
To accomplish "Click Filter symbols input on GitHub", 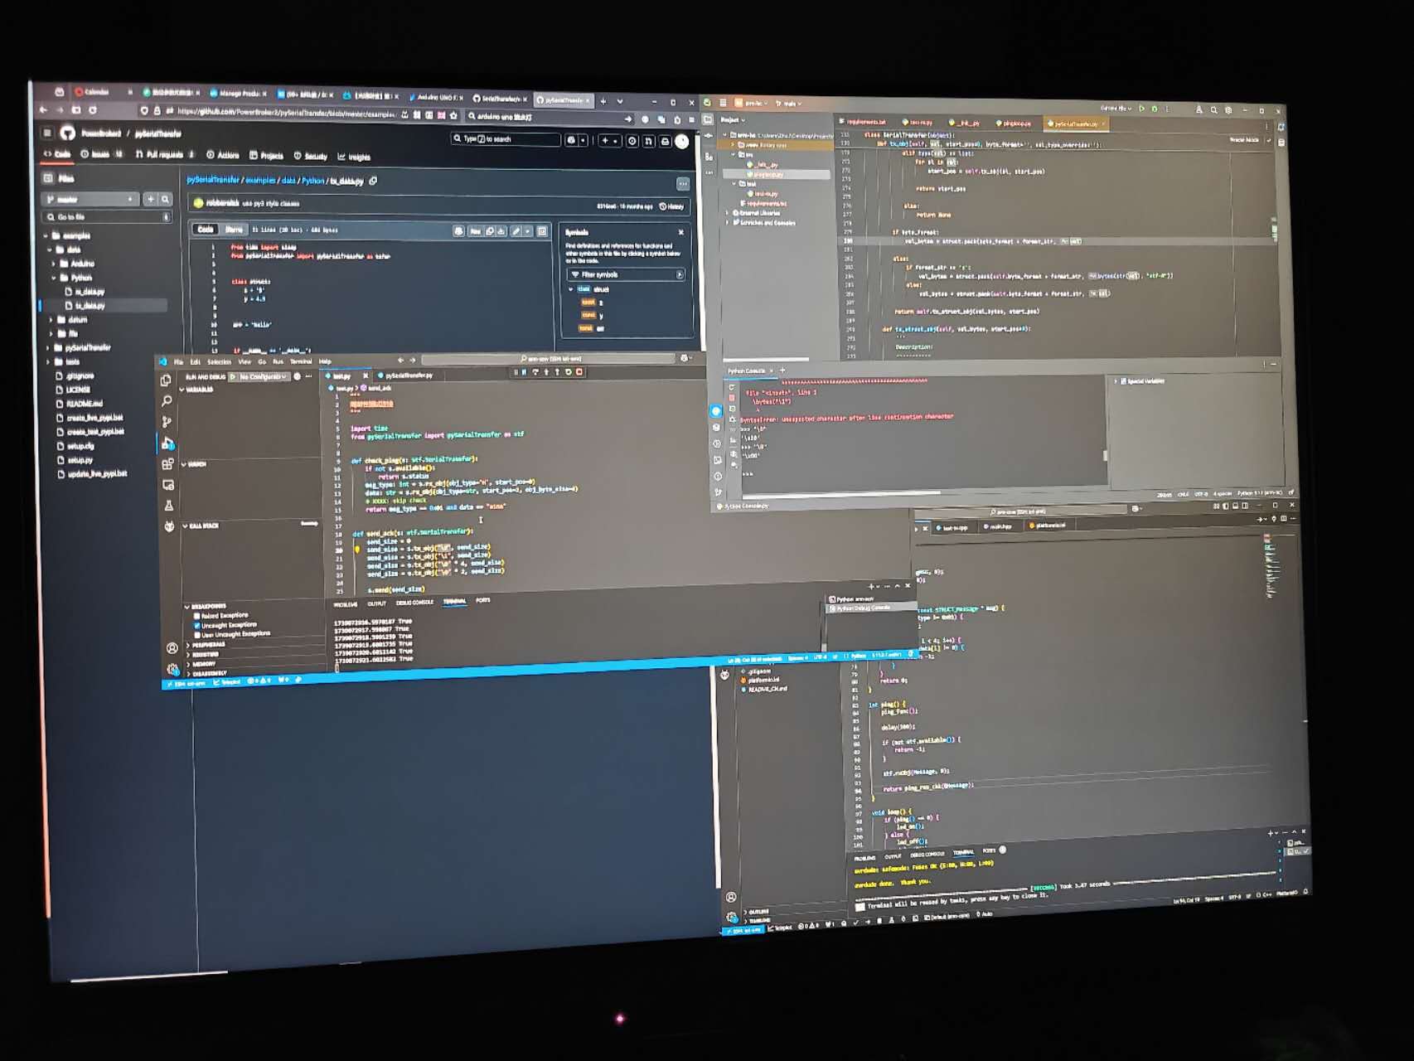I will 626,274.
